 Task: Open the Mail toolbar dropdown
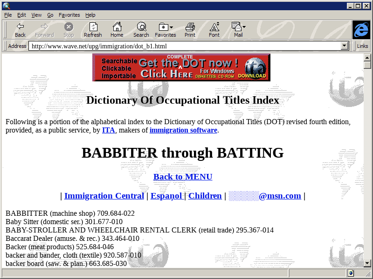pyautogui.click(x=244, y=27)
